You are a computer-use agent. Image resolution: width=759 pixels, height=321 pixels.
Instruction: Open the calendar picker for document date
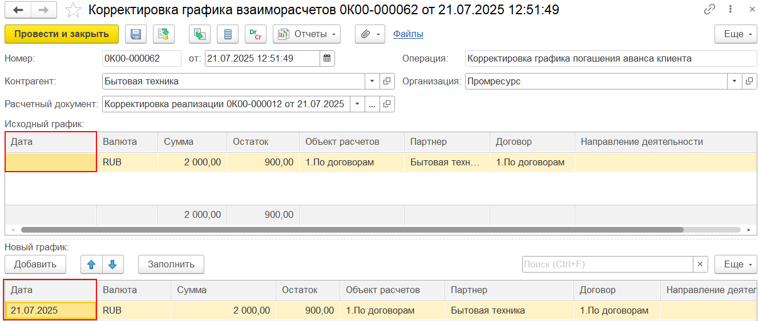coord(327,58)
